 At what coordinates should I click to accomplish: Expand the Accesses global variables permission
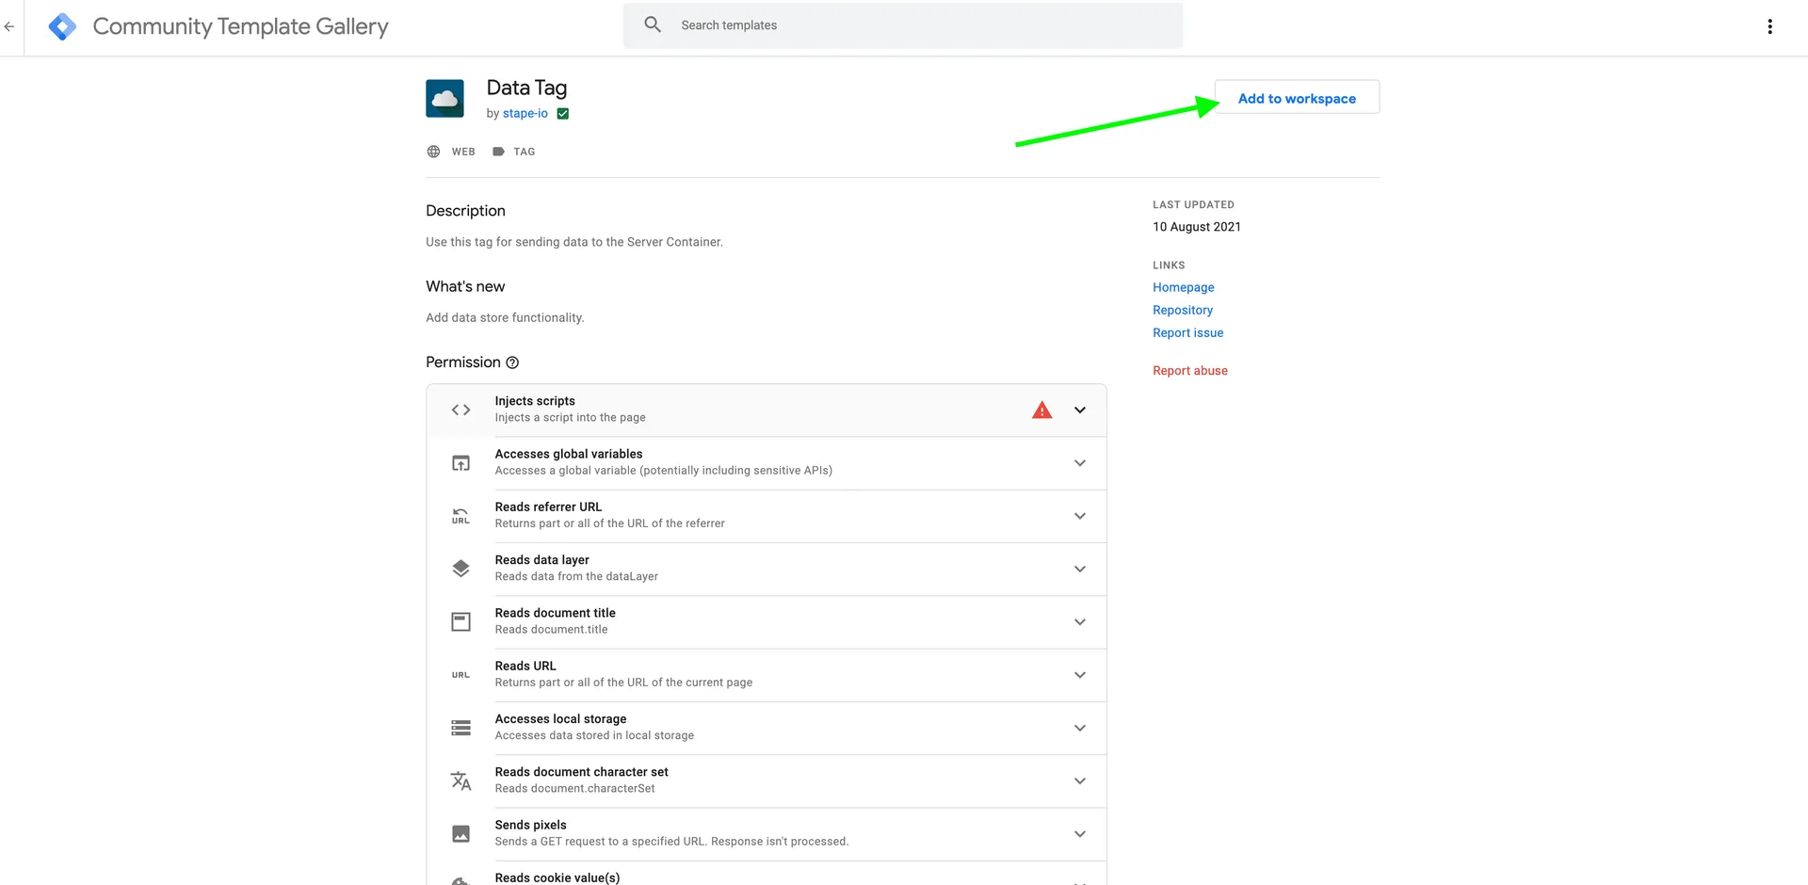[x=1080, y=462]
